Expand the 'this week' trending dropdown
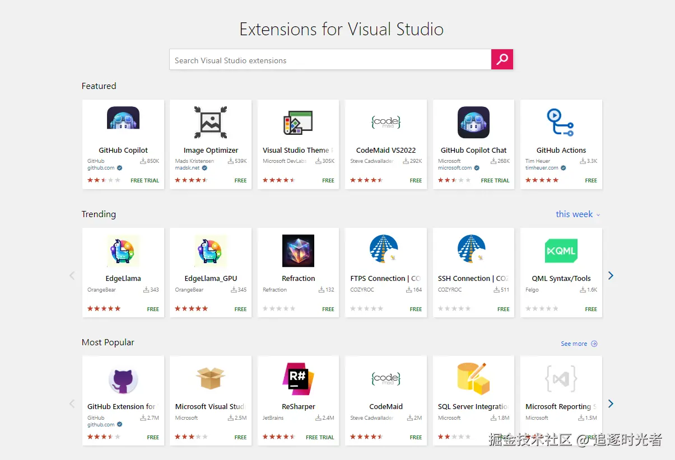 coord(578,214)
